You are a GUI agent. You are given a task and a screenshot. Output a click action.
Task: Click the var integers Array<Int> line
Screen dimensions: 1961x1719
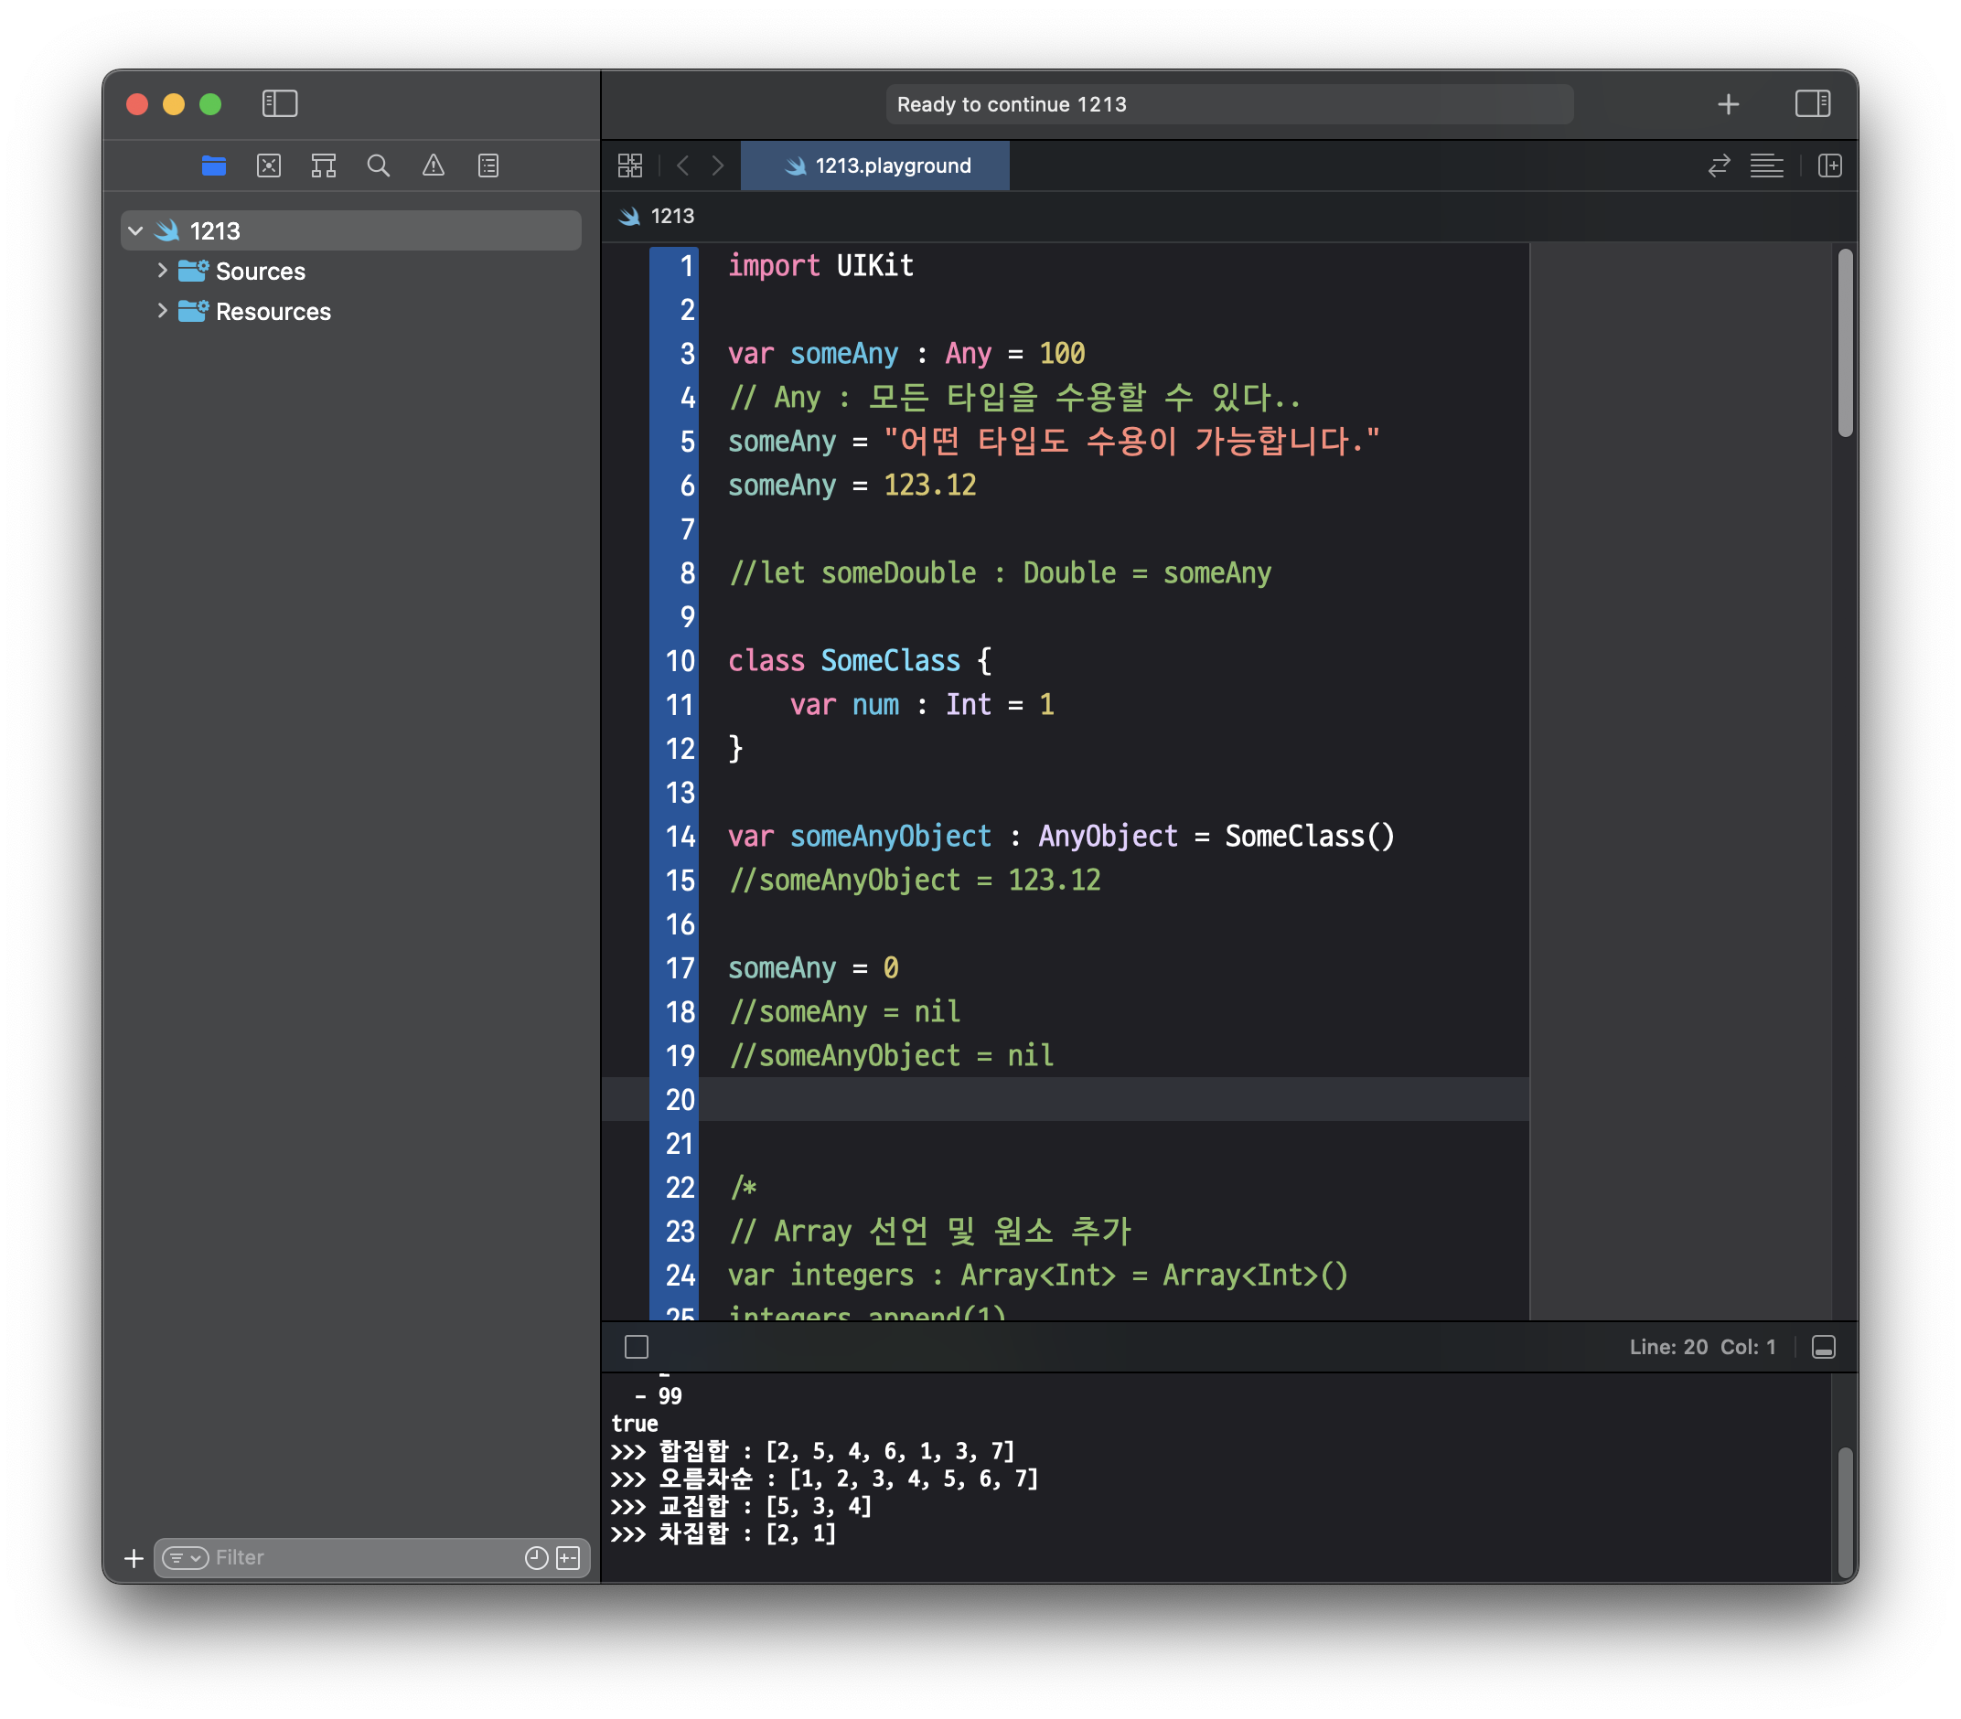(x=1038, y=1276)
